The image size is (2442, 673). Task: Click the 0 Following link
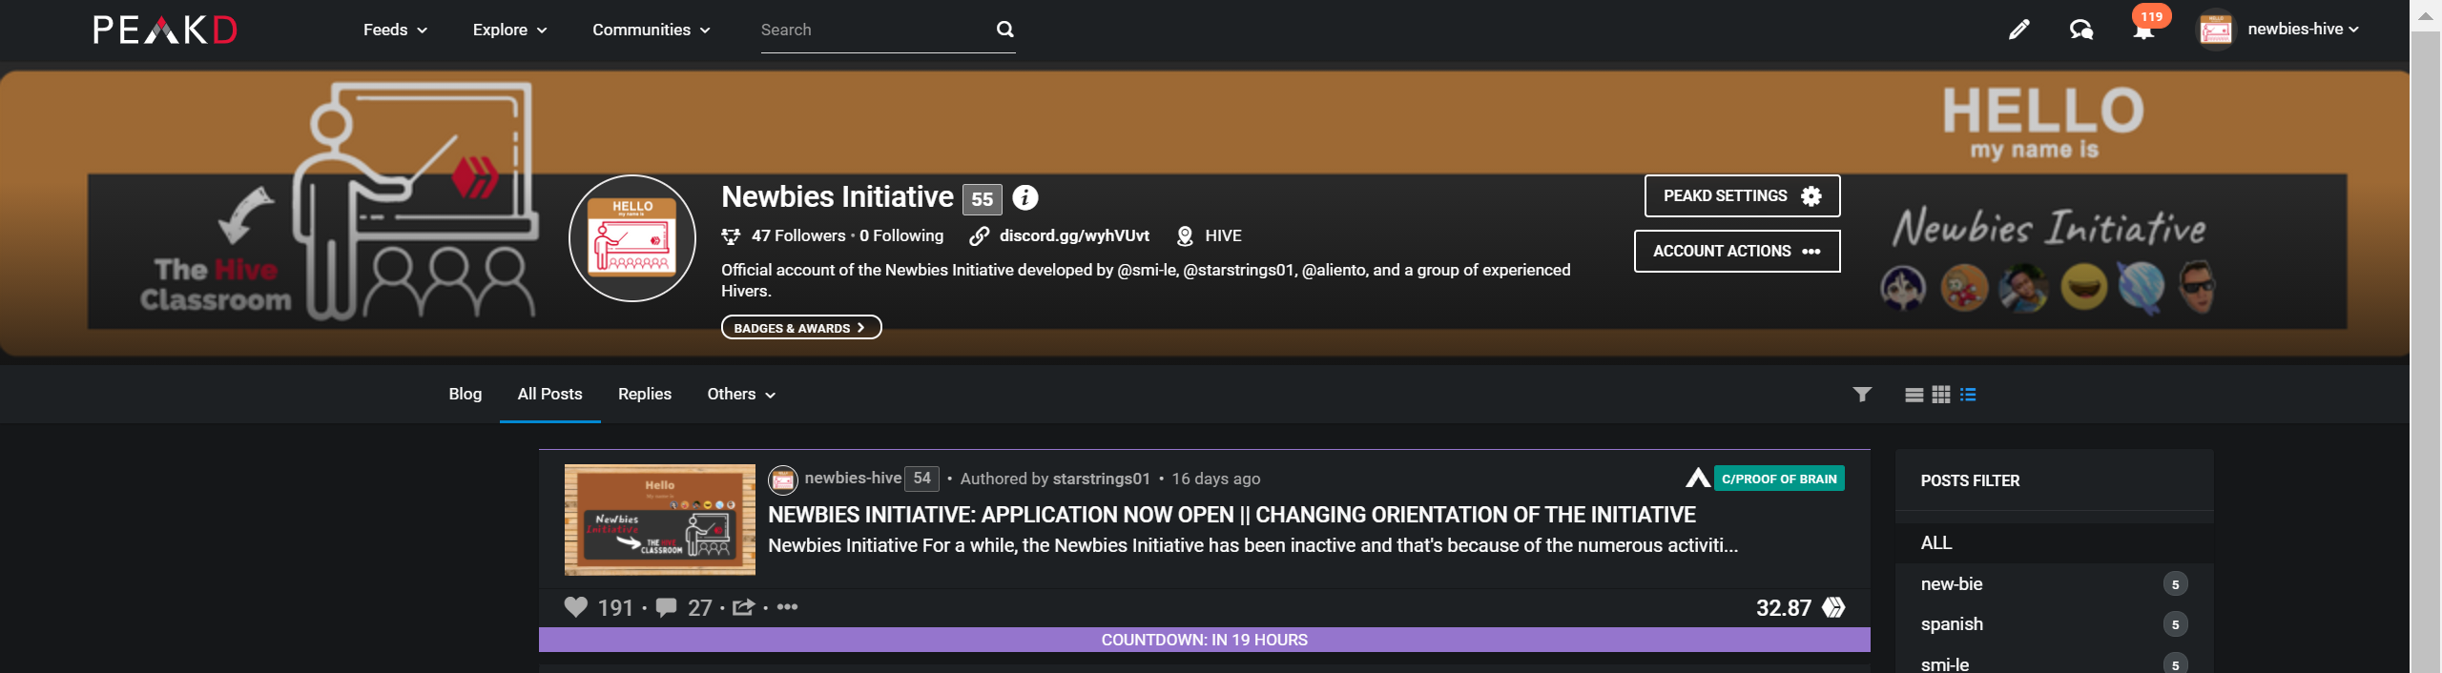[901, 235]
